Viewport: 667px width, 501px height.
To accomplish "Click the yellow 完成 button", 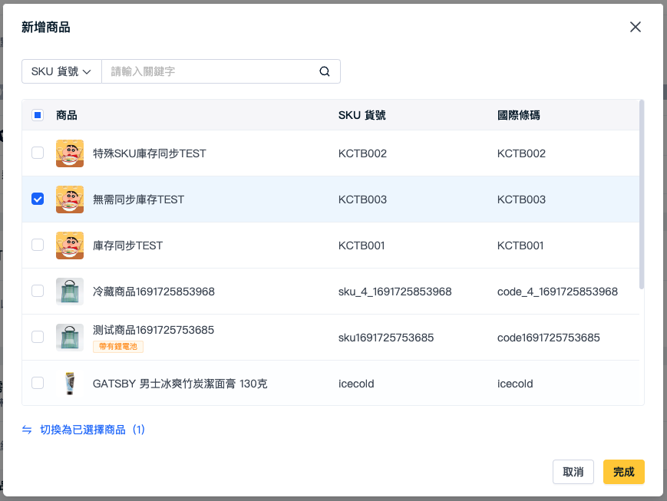I will pos(623,472).
